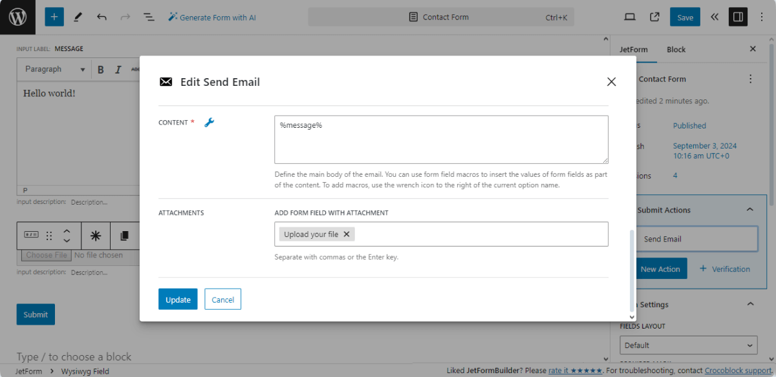Switch to the Block tab
The image size is (776, 377).
point(676,49)
